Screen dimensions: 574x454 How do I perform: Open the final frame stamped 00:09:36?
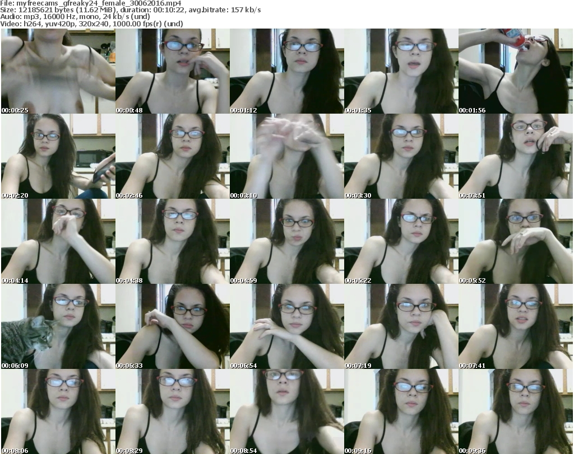516,411
